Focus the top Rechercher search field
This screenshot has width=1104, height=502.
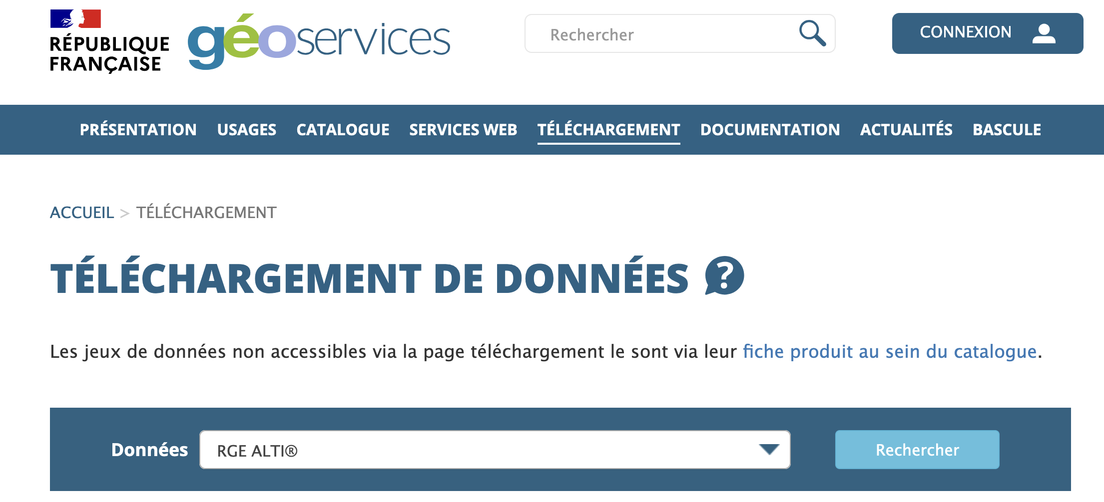tap(680, 33)
